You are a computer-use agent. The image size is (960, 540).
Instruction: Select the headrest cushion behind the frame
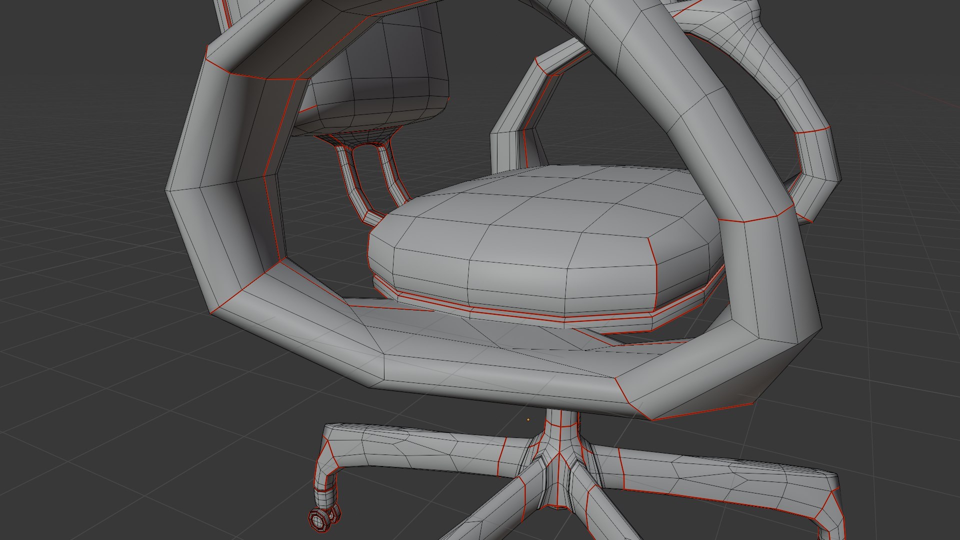point(372,70)
